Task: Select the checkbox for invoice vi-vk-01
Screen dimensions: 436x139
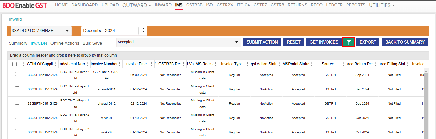Action: pos(17,117)
